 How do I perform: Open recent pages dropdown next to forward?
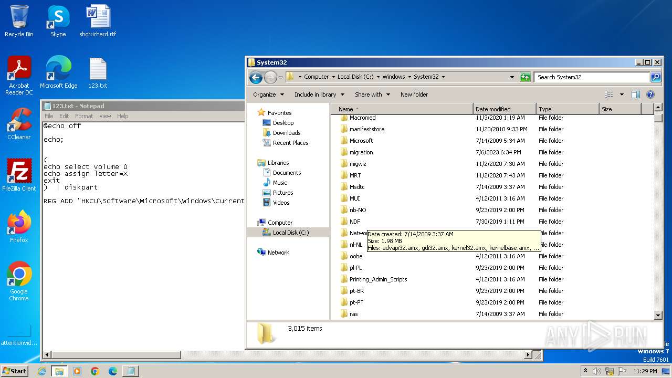pyautogui.click(x=280, y=77)
